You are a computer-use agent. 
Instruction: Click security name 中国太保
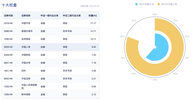[26, 63]
